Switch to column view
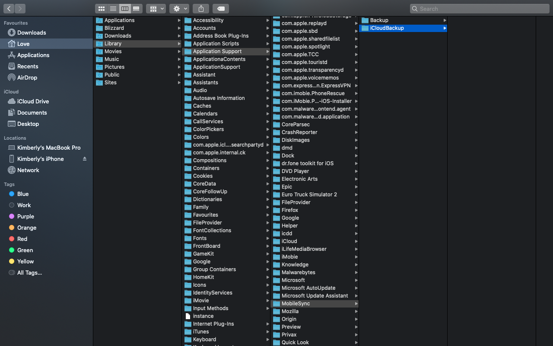Viewport: 553px width, 346px height. [124, 8]
